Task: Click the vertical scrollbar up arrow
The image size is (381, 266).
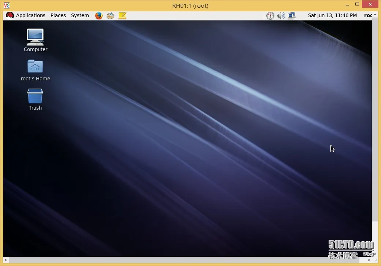Action: [x=375, y=15]
